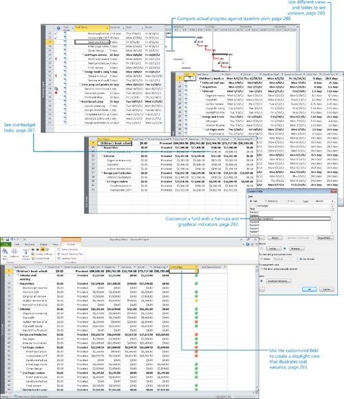Open Text Styles in the Format ribbon
The image size is (344, 399).
pyautogui.click(x=5, y=254)
